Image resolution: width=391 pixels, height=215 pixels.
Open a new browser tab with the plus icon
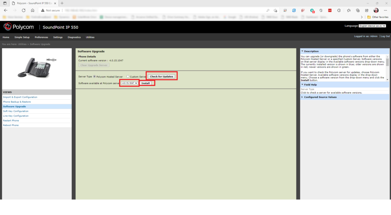coord(62,3)
